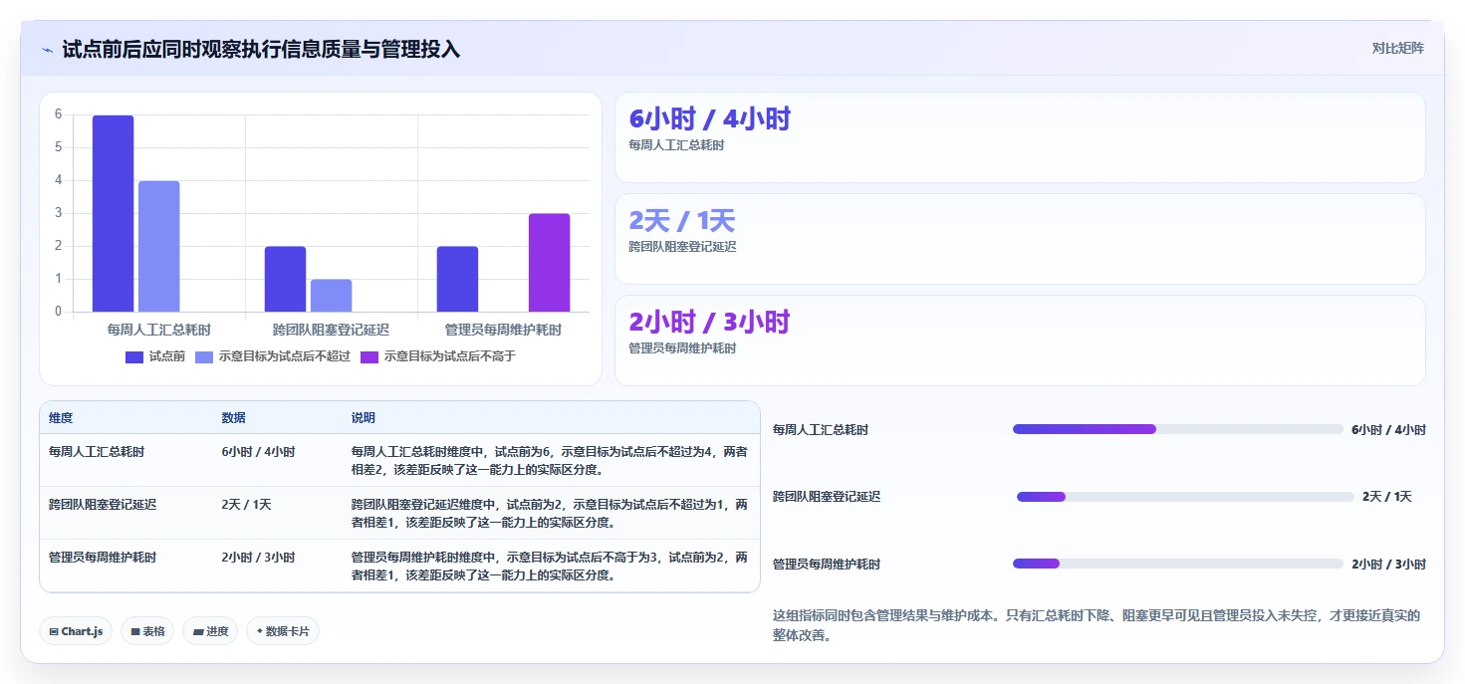The height and width of the screenshot is (684, 1465).
Task: Click the Chart.js tag
Action: [x=76, y=631]
